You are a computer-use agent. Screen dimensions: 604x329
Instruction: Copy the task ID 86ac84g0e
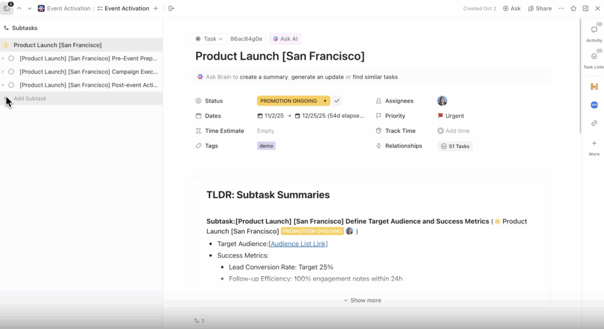click(246, 39)
